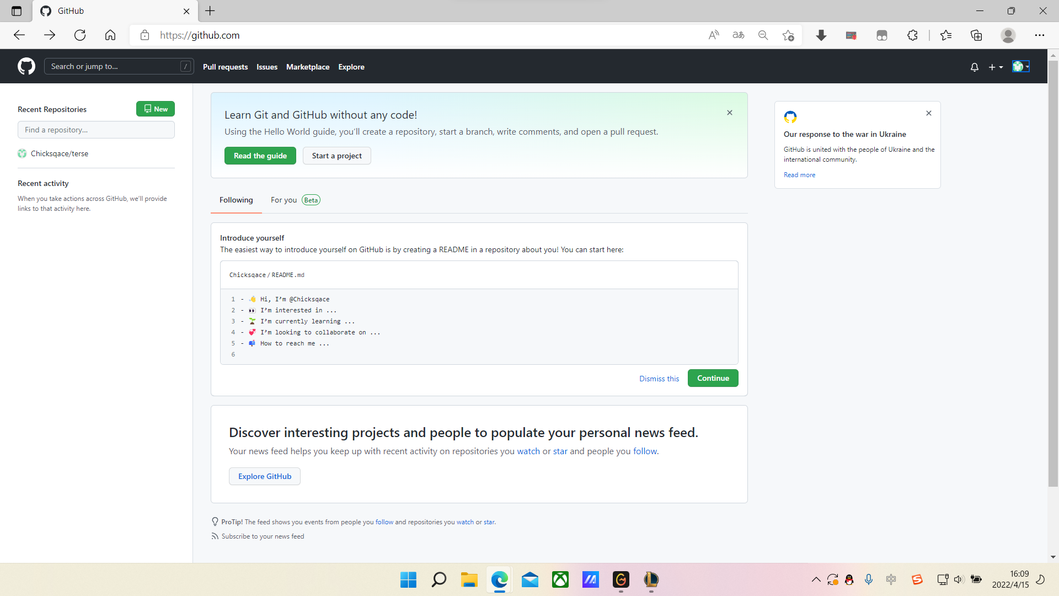
Task: Click Subscribe to your news feed
Action: pyautogui.click(x=262, y=536)
